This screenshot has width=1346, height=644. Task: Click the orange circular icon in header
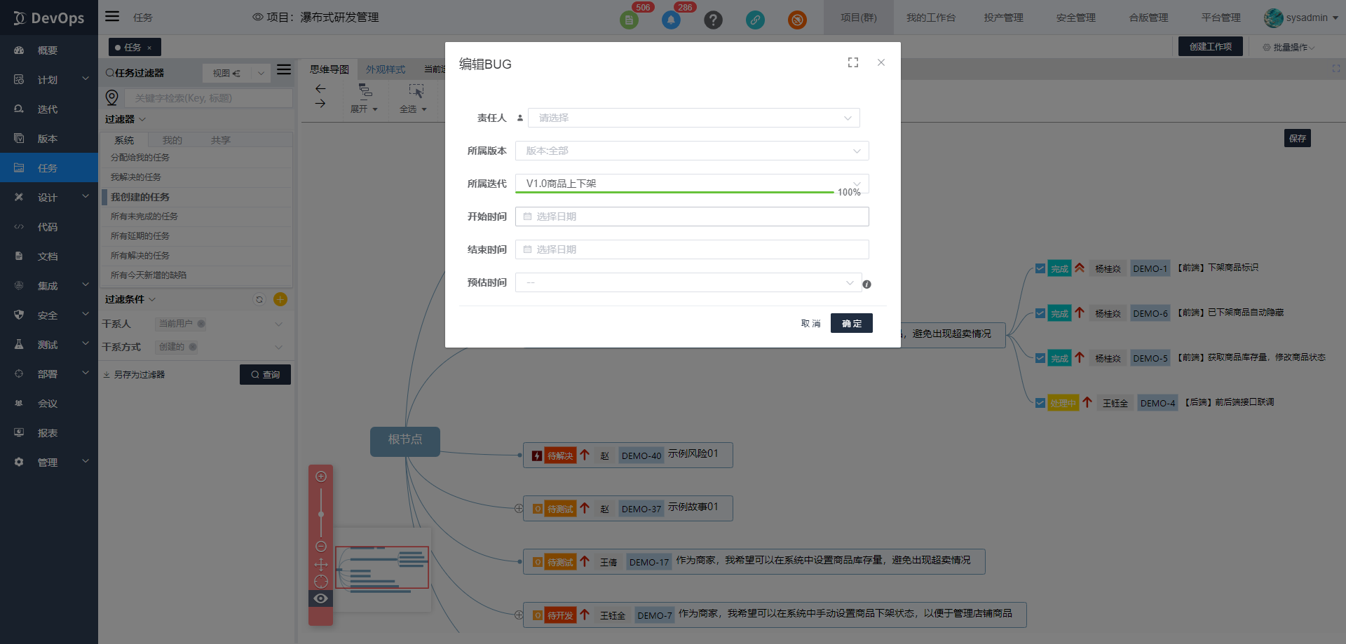(797, 20)
